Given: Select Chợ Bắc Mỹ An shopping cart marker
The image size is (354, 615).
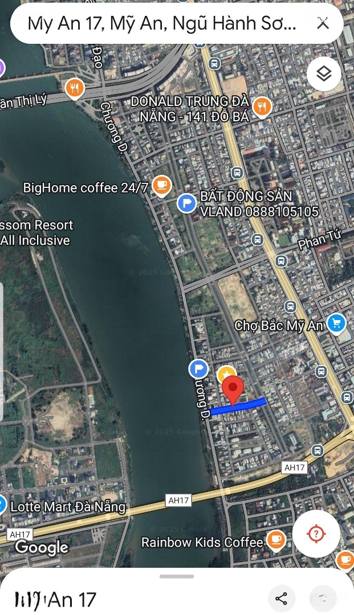Looking at the screenshot, I should pyautogui.click(x=336, y=324).
